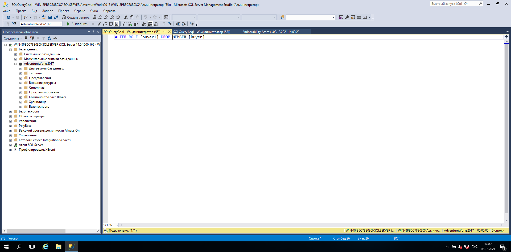Viewport: 511px width, 252px height.
Task: Click the Change Connection icon
Action: pyautogui.click(x=14, y=24)
